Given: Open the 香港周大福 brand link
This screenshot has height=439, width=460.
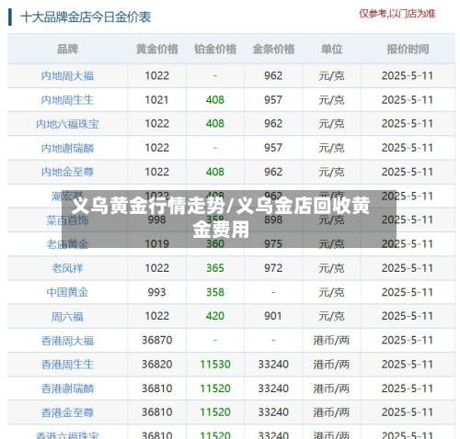Looking at the screenshot, I should coord(67,341).
